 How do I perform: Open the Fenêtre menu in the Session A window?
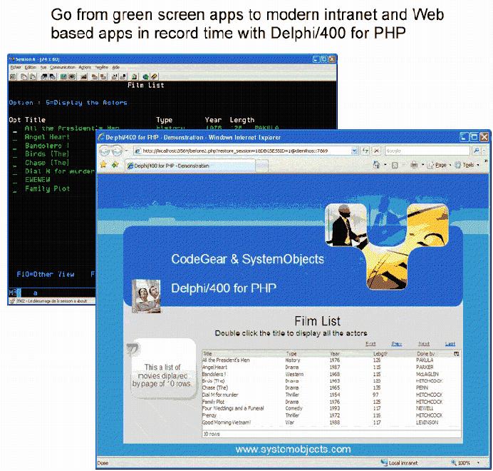pos(102,67)
